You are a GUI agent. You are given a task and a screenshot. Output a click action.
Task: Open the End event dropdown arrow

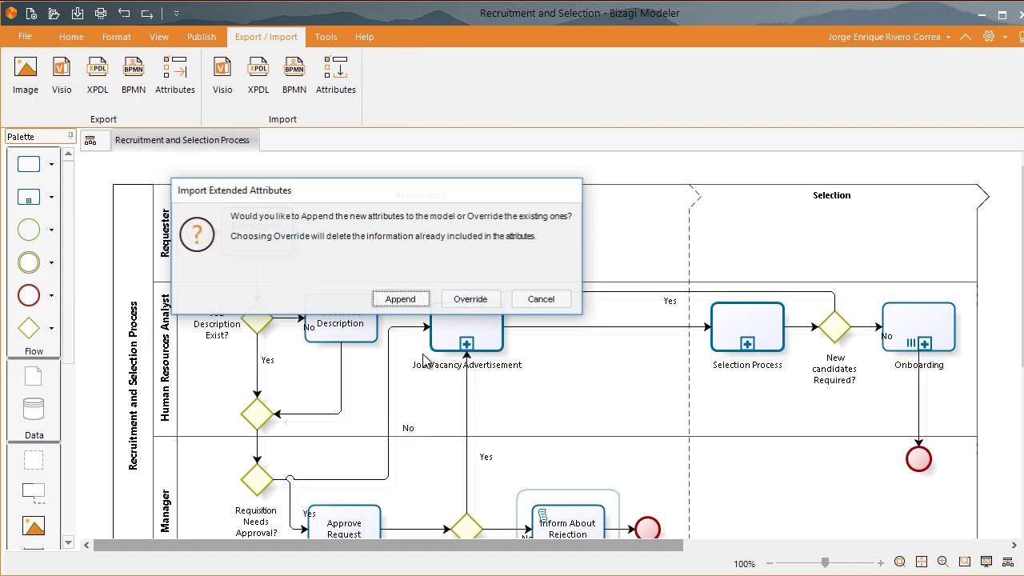click(x=51, y=296)
